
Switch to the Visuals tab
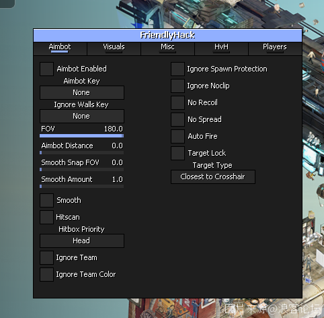pyautogui.click(x=114, y=49)
